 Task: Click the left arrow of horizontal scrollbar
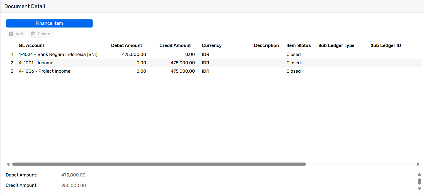(x=8, y=164)
